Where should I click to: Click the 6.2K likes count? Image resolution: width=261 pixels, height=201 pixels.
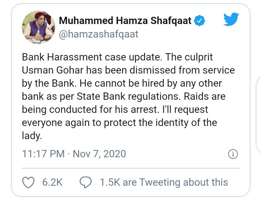point(53,182)
